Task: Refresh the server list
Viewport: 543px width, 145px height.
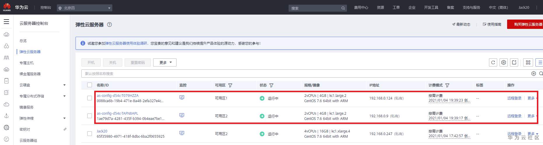Action: pyautogui.click(x=493, y=62)
